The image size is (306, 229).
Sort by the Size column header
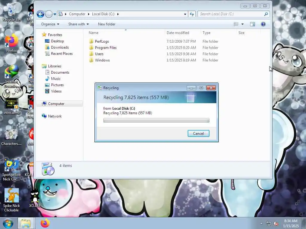pos(241,33)
